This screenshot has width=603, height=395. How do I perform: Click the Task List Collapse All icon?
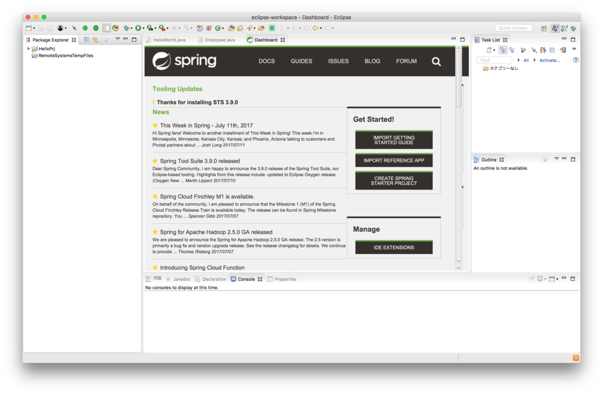[552, 50]
